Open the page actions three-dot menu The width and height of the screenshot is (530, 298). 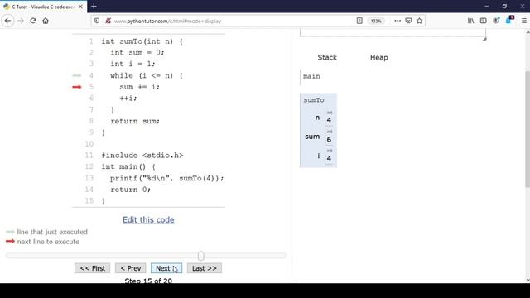397,21
